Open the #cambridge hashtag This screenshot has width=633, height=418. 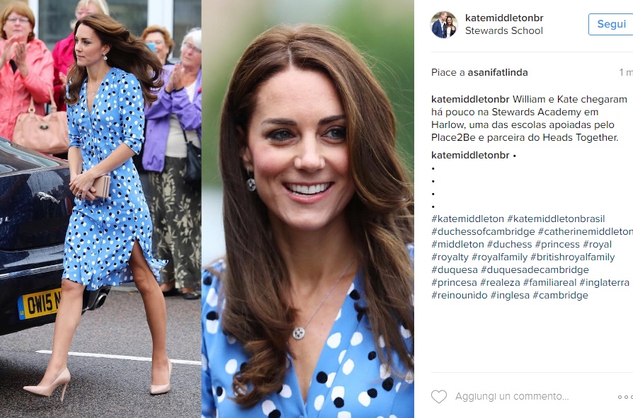(560, 295)
